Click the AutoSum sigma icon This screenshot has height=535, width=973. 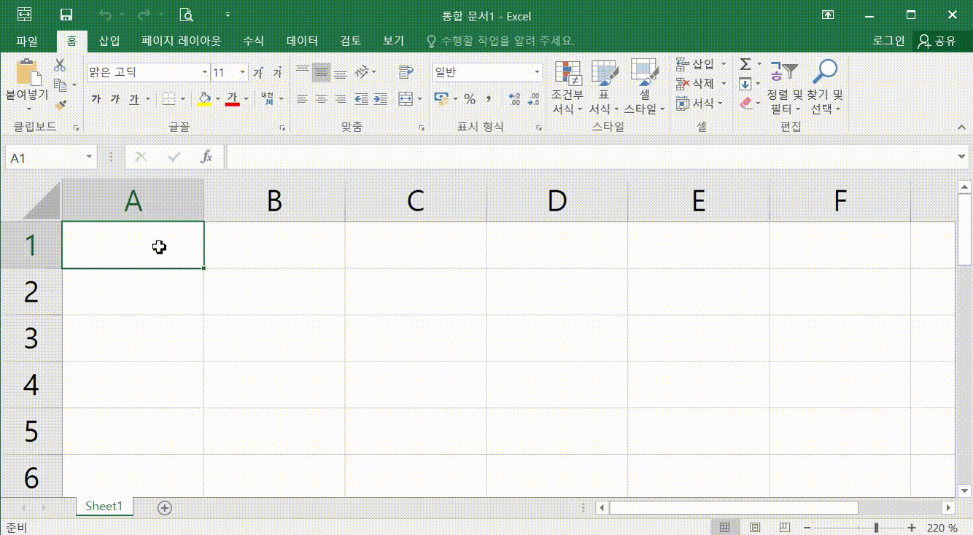coord(745,65)
